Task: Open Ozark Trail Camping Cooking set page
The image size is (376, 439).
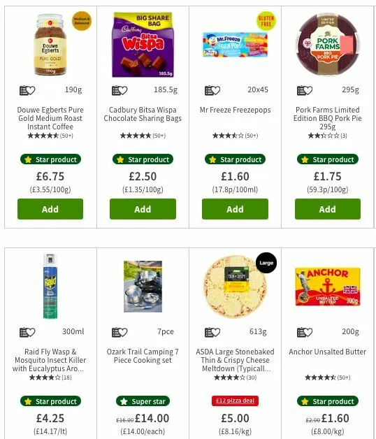Action: coord(143,356)
